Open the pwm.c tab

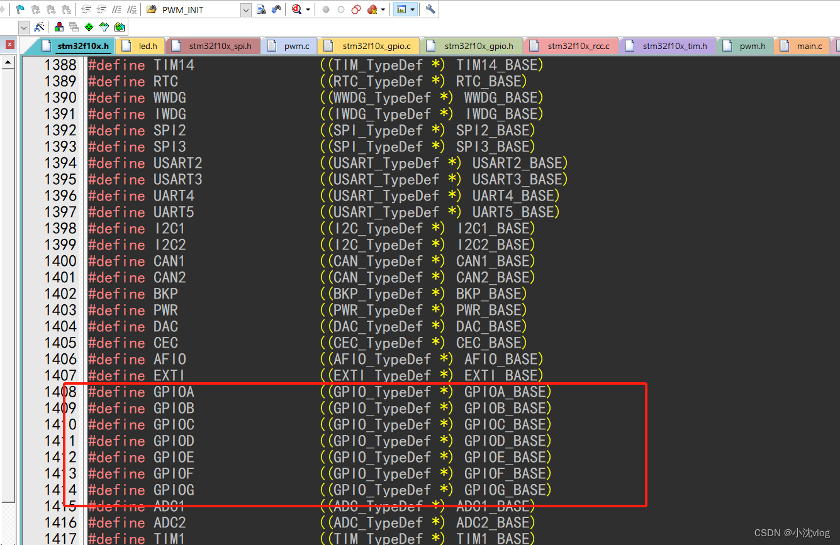click(x=289, y=46)
